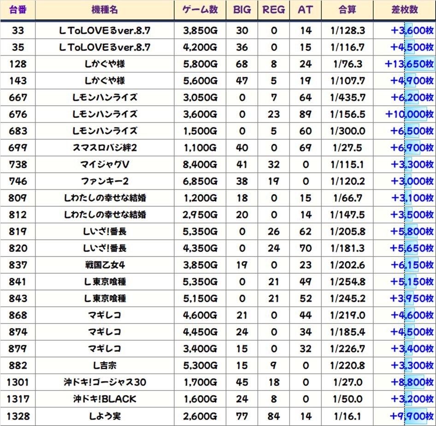The width and height of the screenshot is (436, 426).
Task: Select 4,450G in row 874
Action: click(200, 332)
